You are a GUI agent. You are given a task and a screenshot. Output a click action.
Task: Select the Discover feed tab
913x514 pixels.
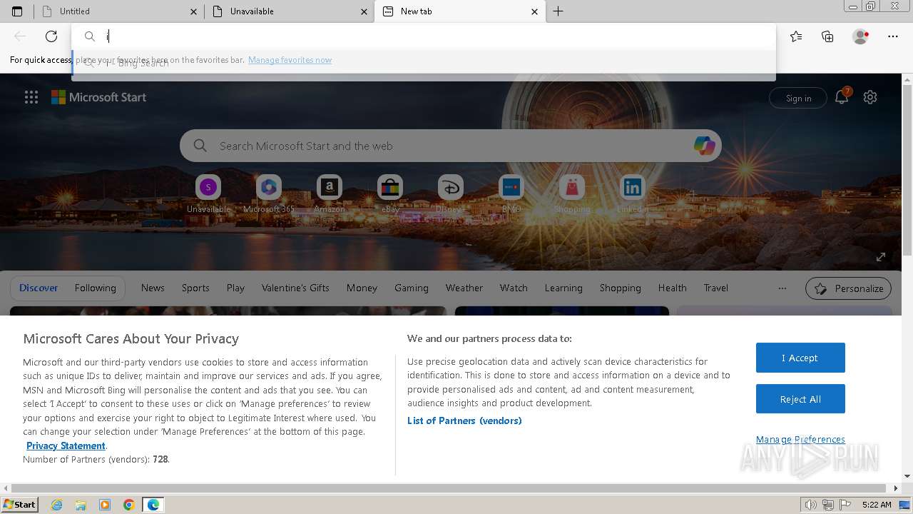coord(39,288)
